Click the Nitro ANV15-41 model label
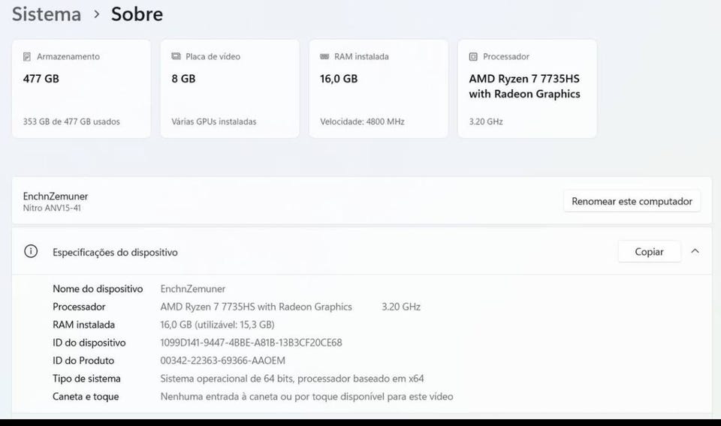Viewport: 721px width, 426px height. click(52, 208)
